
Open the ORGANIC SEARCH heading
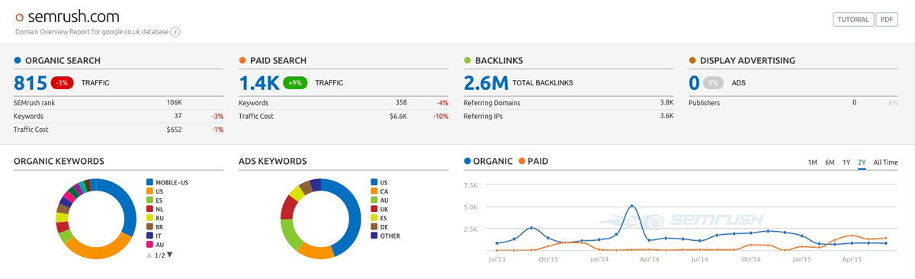pyautogui.click(x=63, y=60)
